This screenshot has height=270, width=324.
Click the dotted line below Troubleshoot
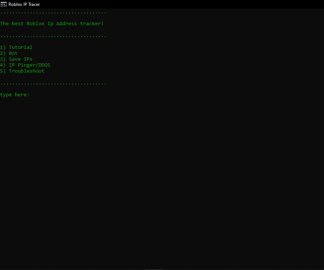[53, 83]
